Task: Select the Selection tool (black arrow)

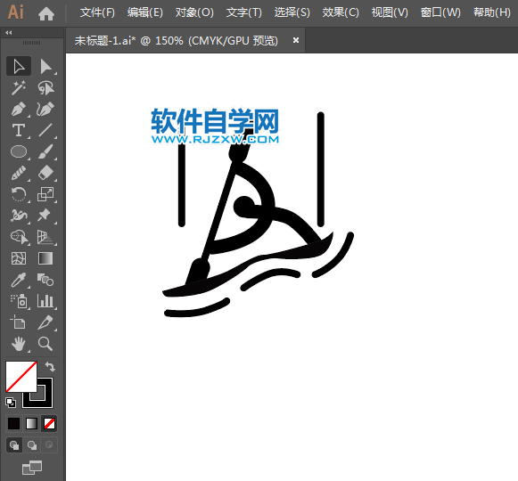Action: (19, 66)
